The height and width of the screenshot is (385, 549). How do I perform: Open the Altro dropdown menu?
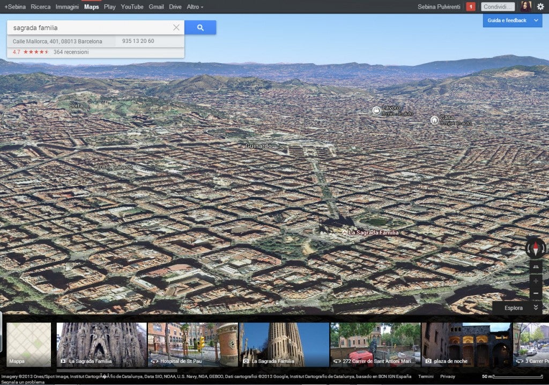point(195,6)
